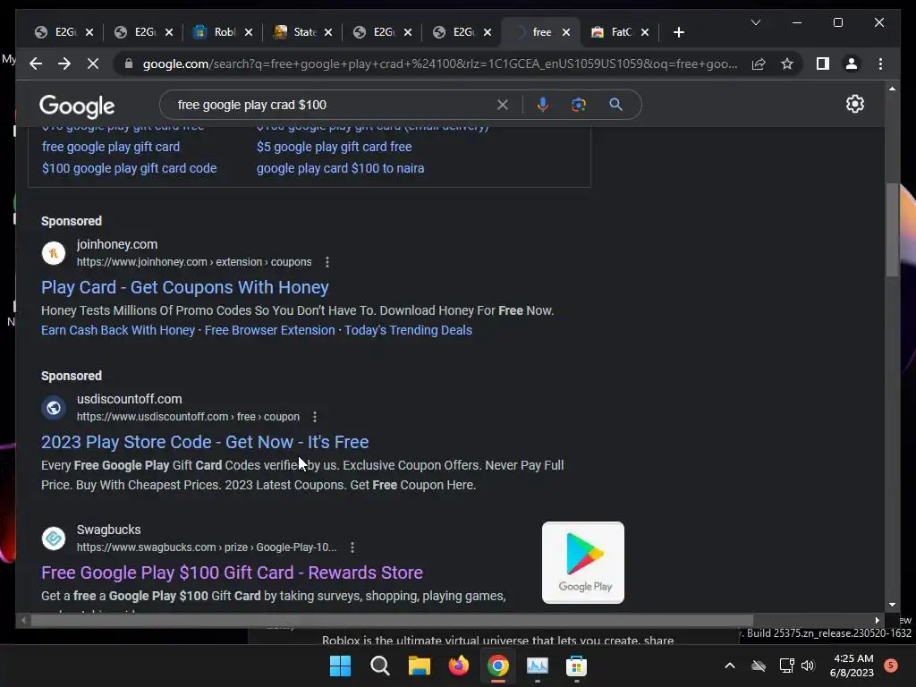Share this page icon in address bar
This screenshot has width=916, height=687.
(x=759, y=64)
